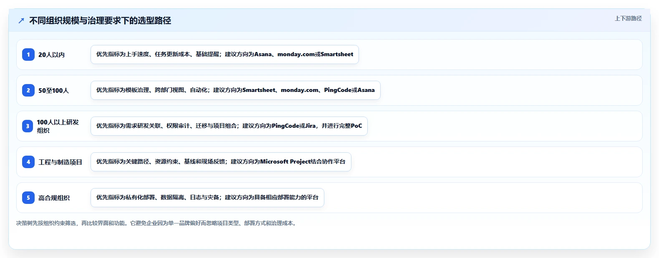The width and height of the screenshot is (659, 258).
Task: Click the number 1 step badge
Action: pos(28,55)
